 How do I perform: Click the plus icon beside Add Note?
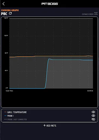[45, 126]
